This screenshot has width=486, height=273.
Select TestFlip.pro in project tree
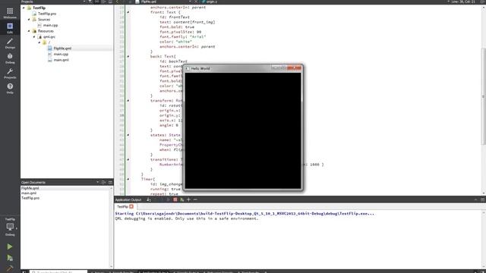[47, 14]
